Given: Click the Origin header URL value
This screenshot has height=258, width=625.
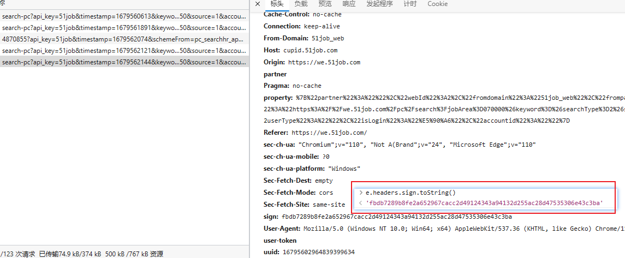Looking at the screenshot, I should tap(324, 62).
